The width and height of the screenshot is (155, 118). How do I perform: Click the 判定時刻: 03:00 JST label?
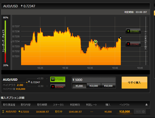[136, 12]
